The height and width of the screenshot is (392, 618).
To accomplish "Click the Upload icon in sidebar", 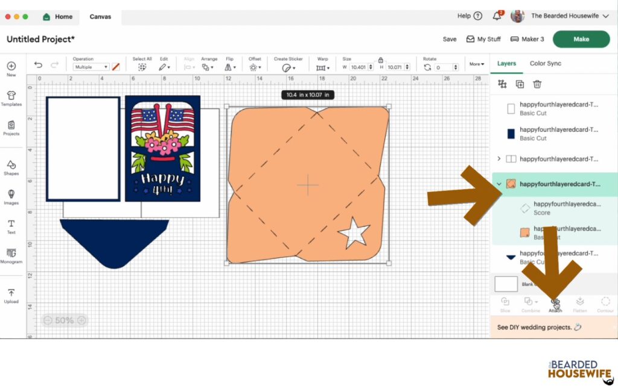I will tap(11, 296).
